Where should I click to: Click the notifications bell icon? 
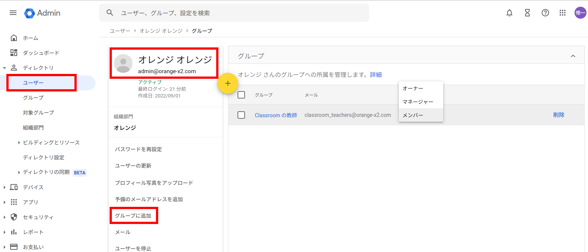tap(509, 13)
